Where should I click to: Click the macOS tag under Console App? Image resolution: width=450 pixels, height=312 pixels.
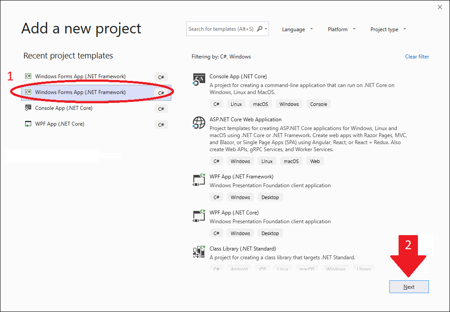coord(261,104)
